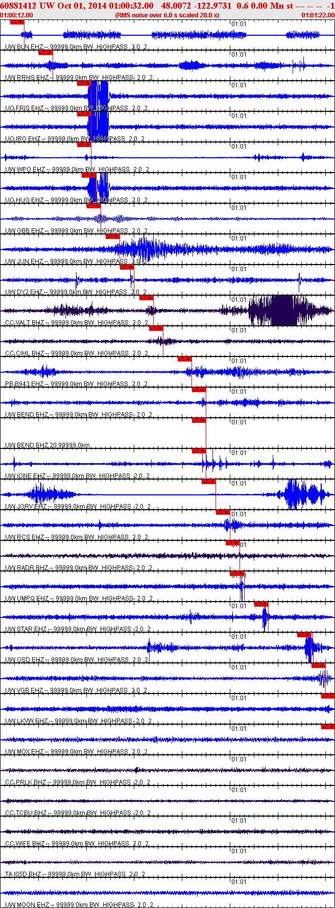
Task: Click the red pick on UW RADR trace
Action: (x=233, y=543)
